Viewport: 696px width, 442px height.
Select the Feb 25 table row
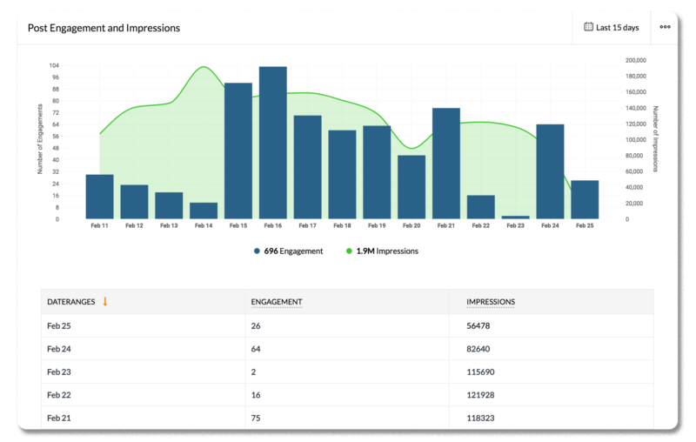348,325
